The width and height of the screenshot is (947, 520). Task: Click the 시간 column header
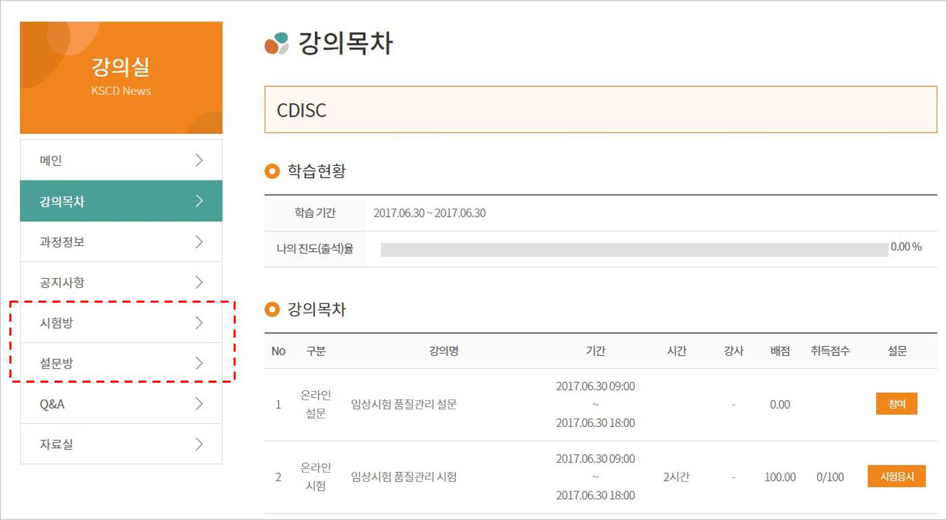[677, 351]
